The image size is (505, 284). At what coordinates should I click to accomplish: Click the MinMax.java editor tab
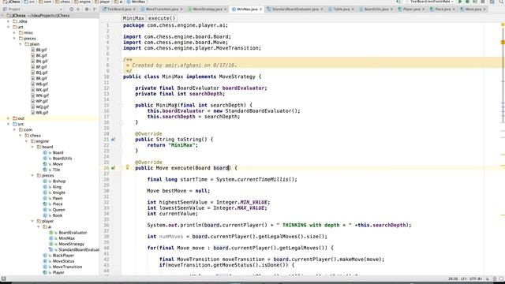246,9
